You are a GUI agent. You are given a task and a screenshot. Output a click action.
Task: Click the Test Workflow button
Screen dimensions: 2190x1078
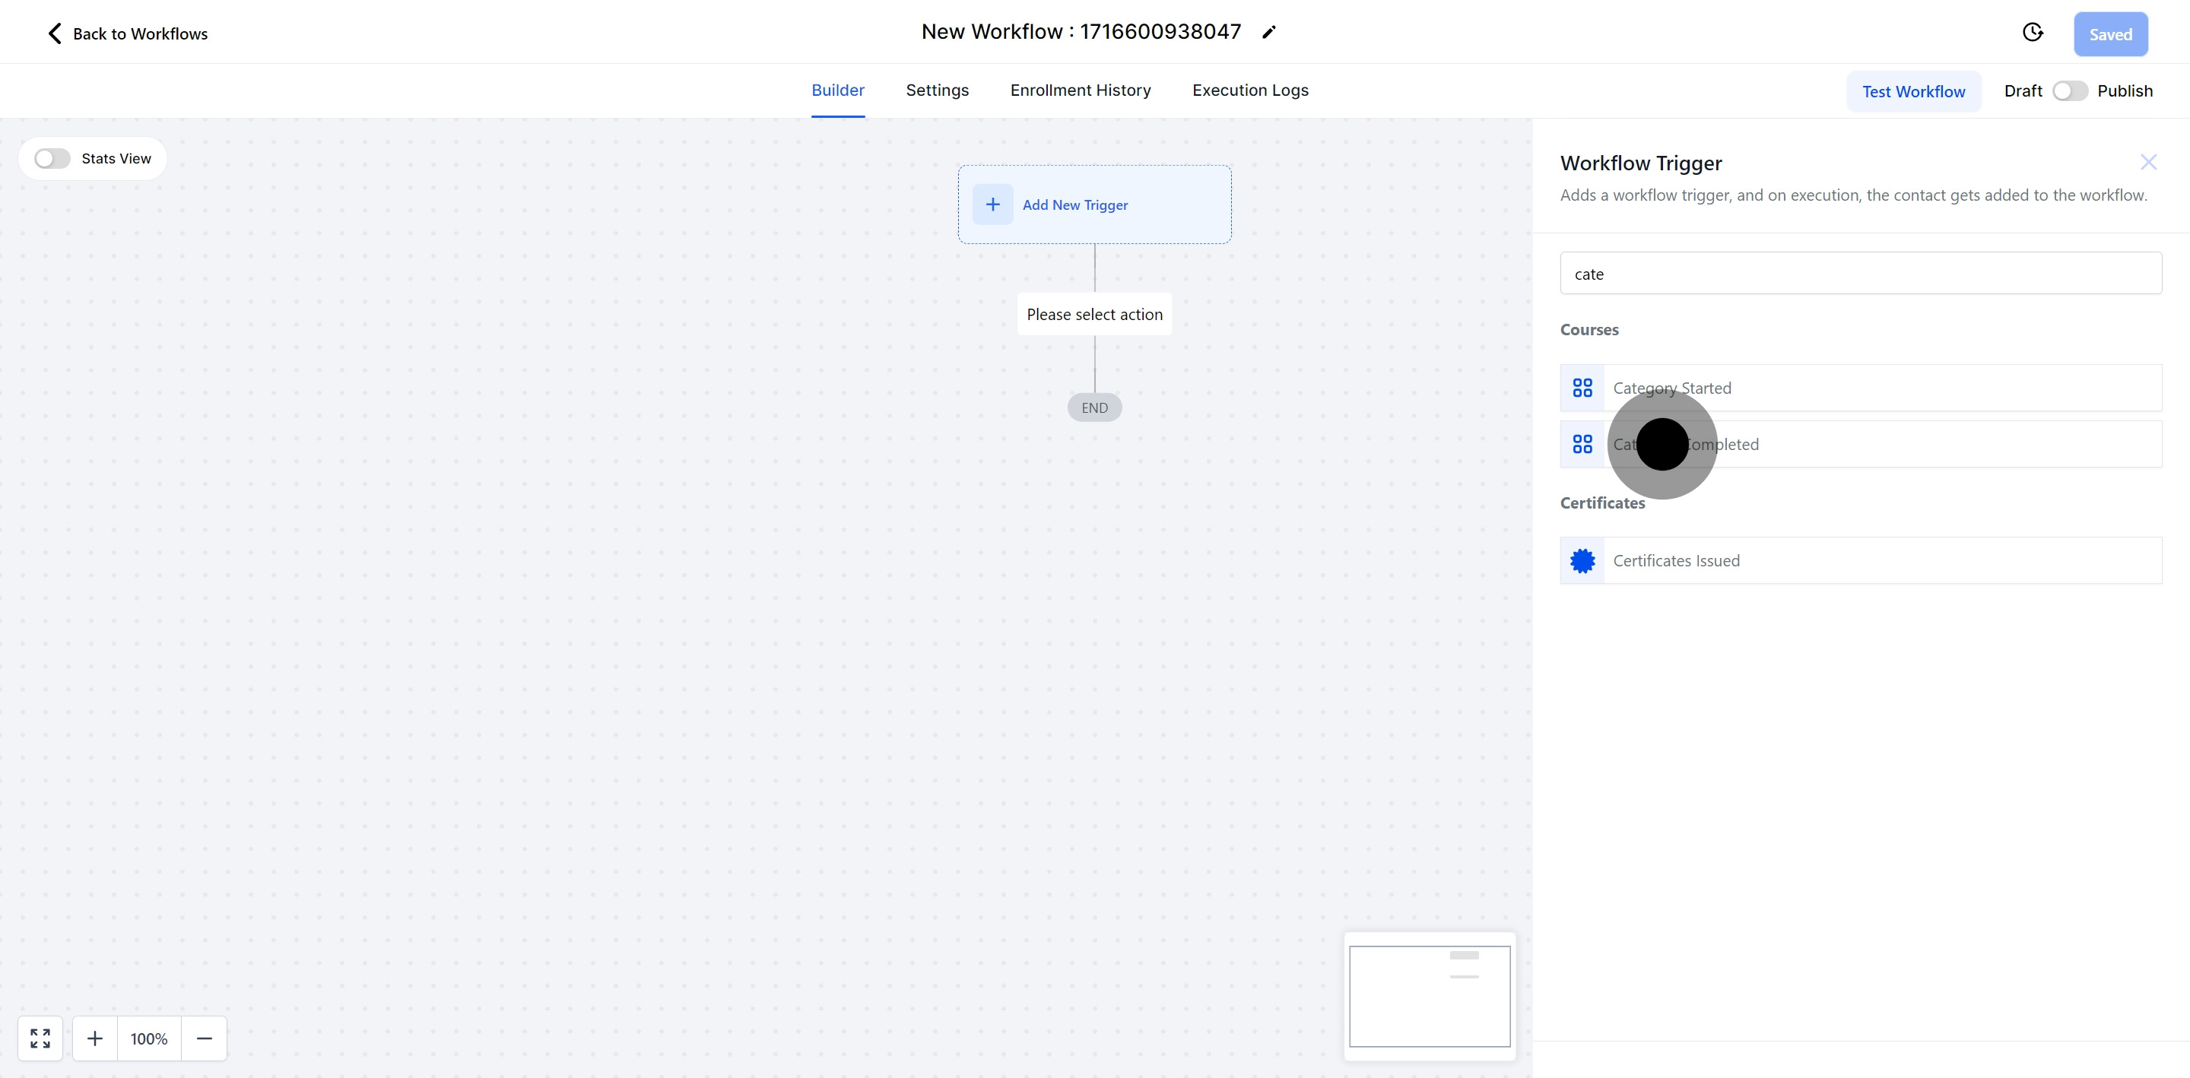pos(1913,92)
